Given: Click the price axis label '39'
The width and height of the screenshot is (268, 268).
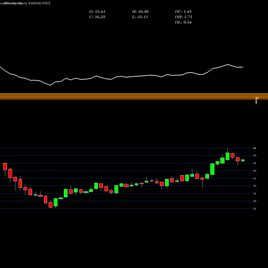Looking at the screenshot, I should click(255, 186).
